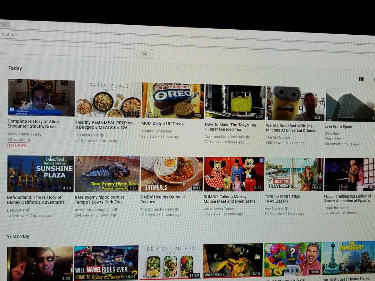
Task: Open the Live From Epcot title
Action: pyautogui.click(x=339, y=127)
